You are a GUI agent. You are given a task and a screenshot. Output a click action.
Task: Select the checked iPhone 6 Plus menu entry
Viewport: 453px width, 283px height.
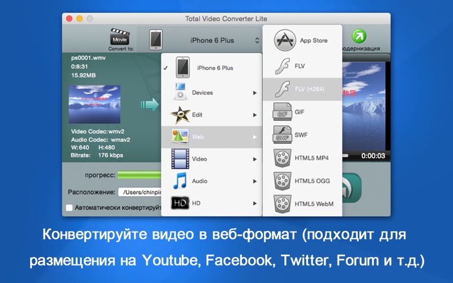[x=211, y=68]
